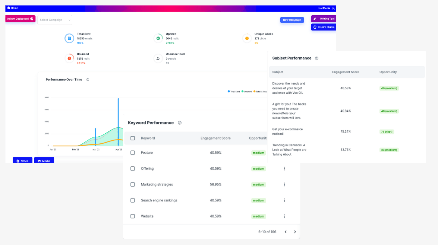The width and height of the screenshot is (438, 245).
Task: Click the Total Sent stat icon
Action: coord(69,38)
